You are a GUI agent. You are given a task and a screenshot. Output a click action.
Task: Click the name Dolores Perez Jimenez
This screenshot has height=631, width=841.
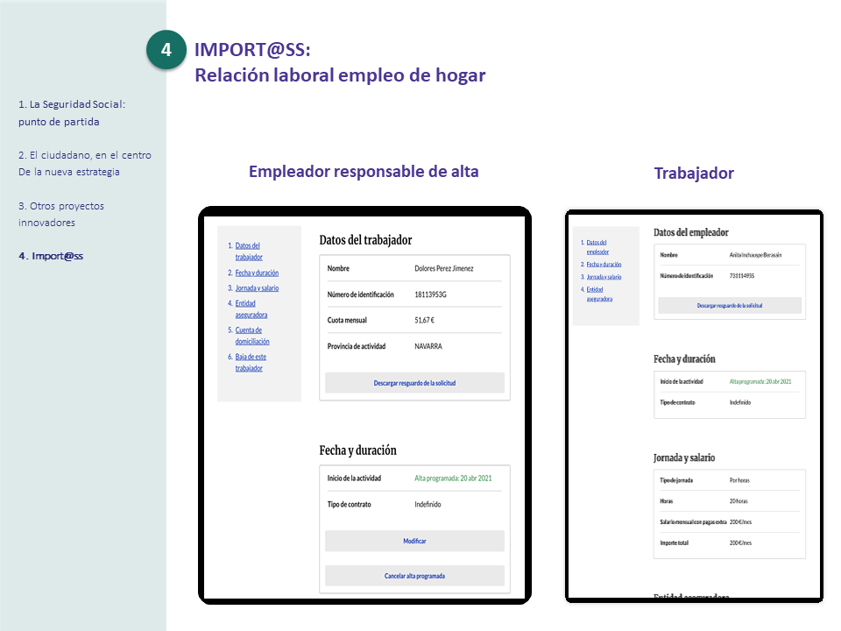(443, 268)
